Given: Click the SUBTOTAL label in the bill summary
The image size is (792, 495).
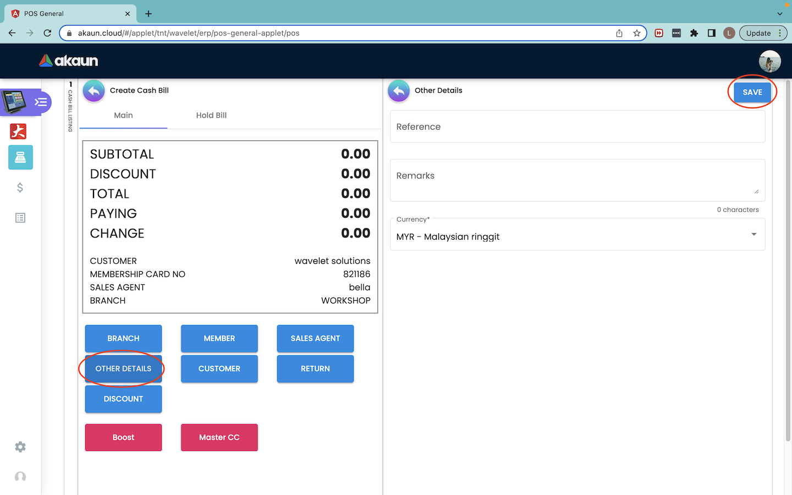Looking at the screenshot, I should (122, 154).
